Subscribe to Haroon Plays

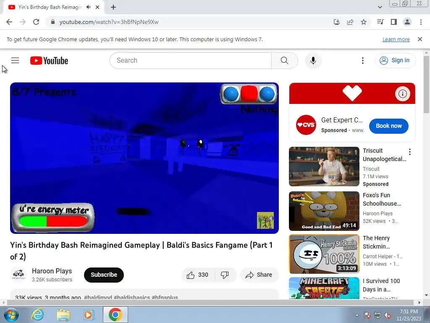104,275
